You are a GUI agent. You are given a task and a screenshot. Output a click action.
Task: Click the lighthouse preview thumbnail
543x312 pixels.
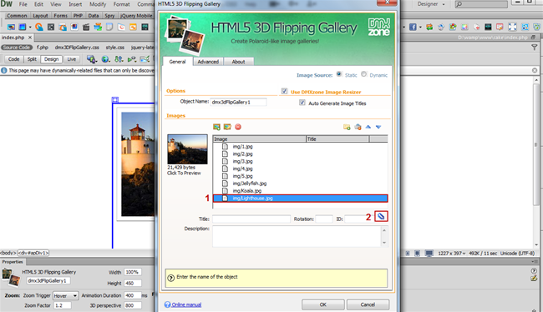tap(187, 149)
